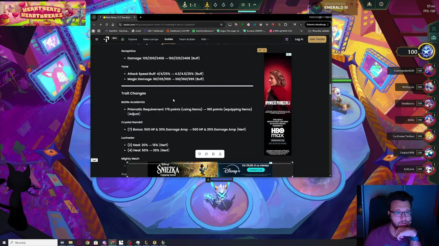Screen dimensions: 439x246
Task: Click MrFluzzie player portrait
Action: [429, 87]
